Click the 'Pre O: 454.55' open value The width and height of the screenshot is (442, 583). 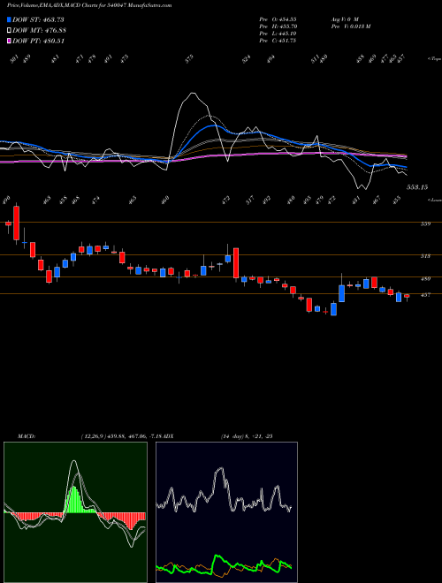[278, 19]
